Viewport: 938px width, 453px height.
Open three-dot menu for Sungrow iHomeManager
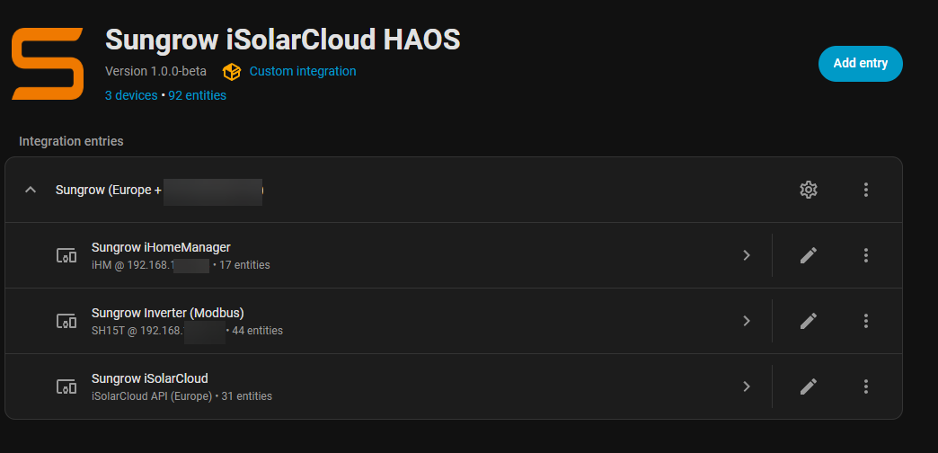coord(865,255)
